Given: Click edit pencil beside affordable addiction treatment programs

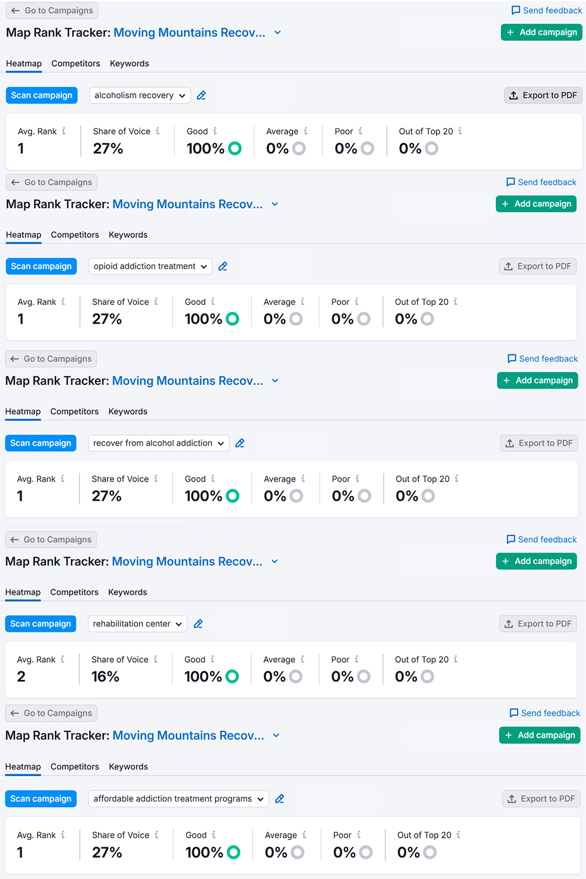Looking at the screenshot, I should pos(279,799).
